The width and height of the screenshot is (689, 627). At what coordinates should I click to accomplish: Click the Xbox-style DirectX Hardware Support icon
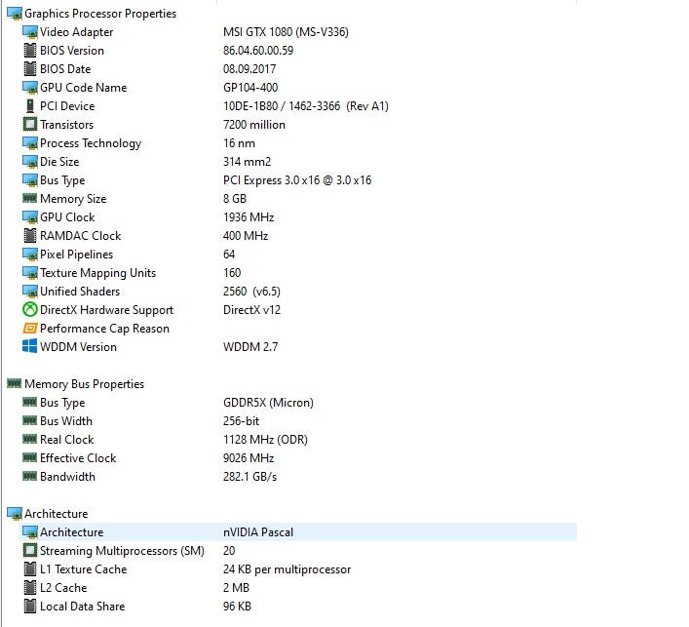click(x=30, y=310)
